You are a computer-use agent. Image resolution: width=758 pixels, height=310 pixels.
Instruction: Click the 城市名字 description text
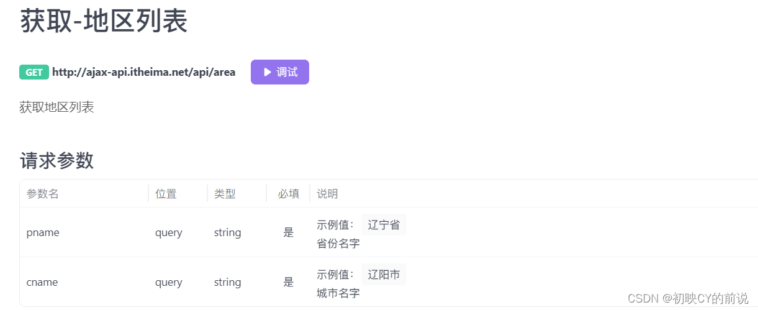click(x=338, y=293)
